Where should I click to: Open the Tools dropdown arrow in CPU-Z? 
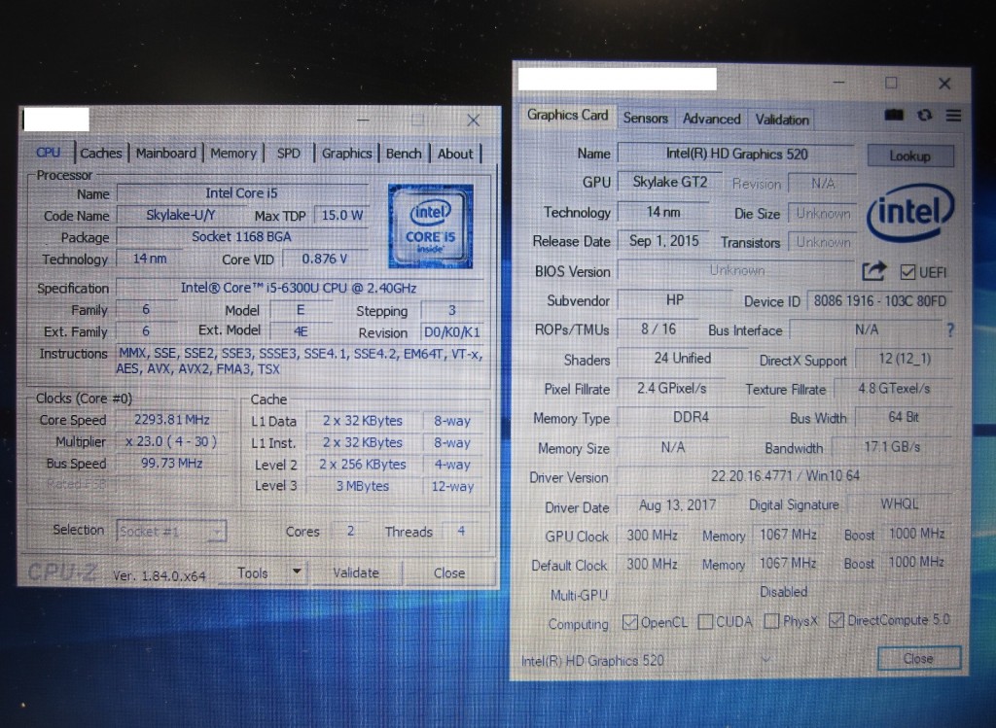tap(296, 572)
